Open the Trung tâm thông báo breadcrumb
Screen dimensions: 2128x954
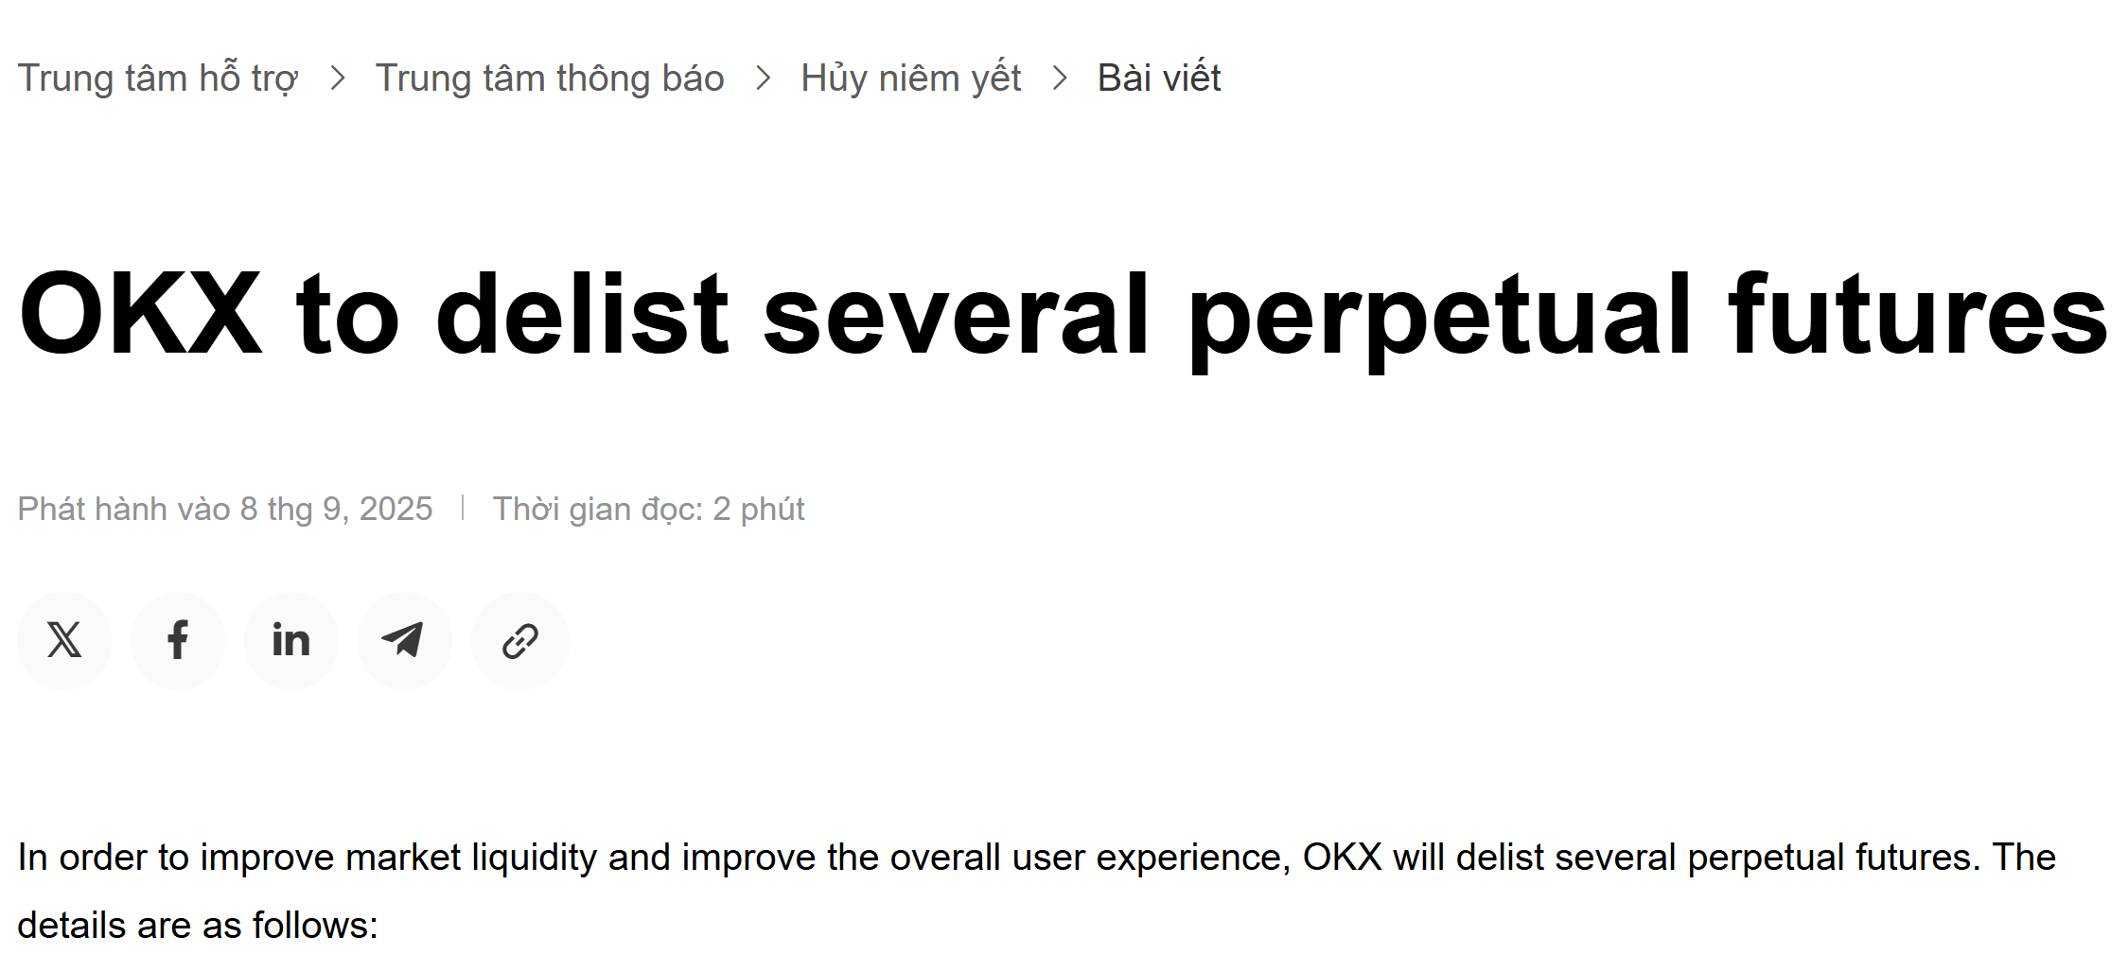pos(549,78)
